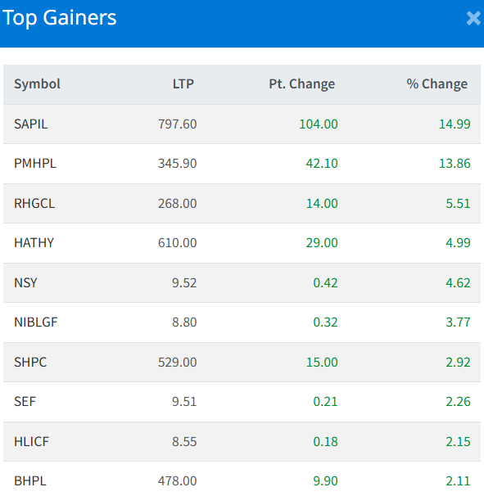Select the NSY symbol

point(25,283)
